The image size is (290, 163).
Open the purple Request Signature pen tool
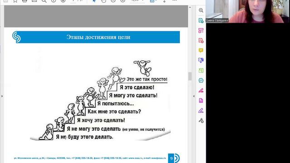(x=201, y=110)
